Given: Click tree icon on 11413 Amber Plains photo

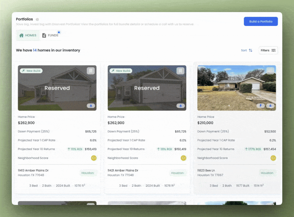Looking at the screenshot, I should pyautogui.click(x=91, y=106).
